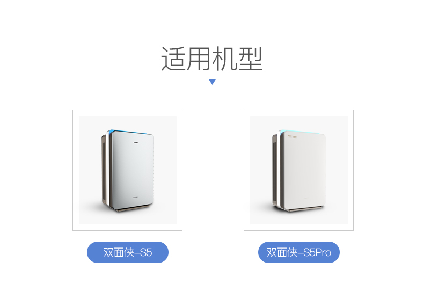The height and width of the screenshot is (306, 424).
Task: Click the side vent grille of the S5Pro purifier
Action: point(274,171)
